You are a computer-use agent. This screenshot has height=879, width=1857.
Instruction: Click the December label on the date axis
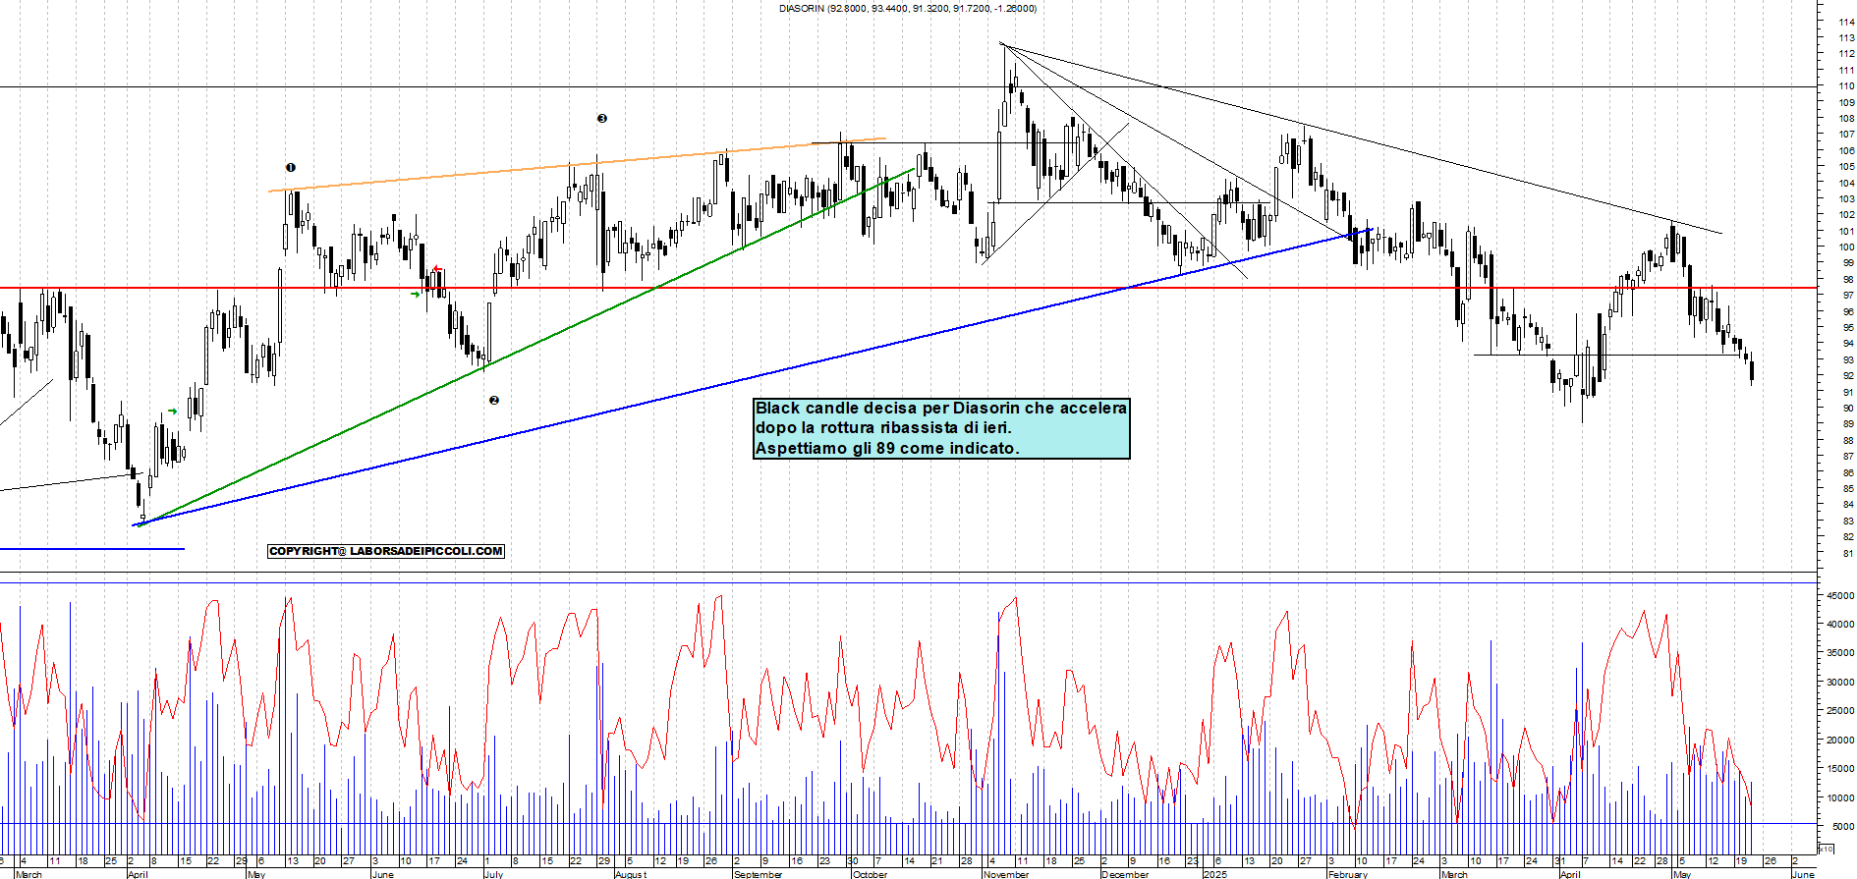click(x=1126, y=874)
